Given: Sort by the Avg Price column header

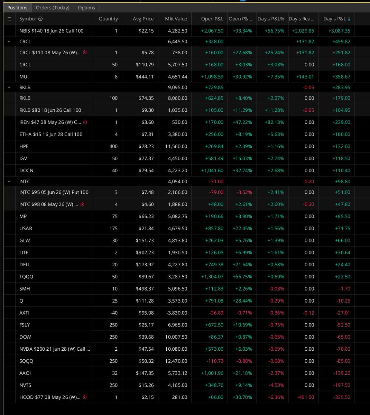Looking at the screenshot, I should click(x=143, y=19).
